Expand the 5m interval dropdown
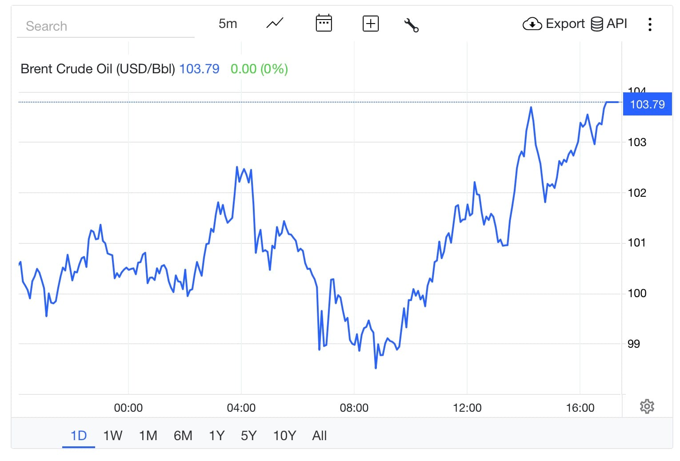Screen dimensions: 680x461 228,24
